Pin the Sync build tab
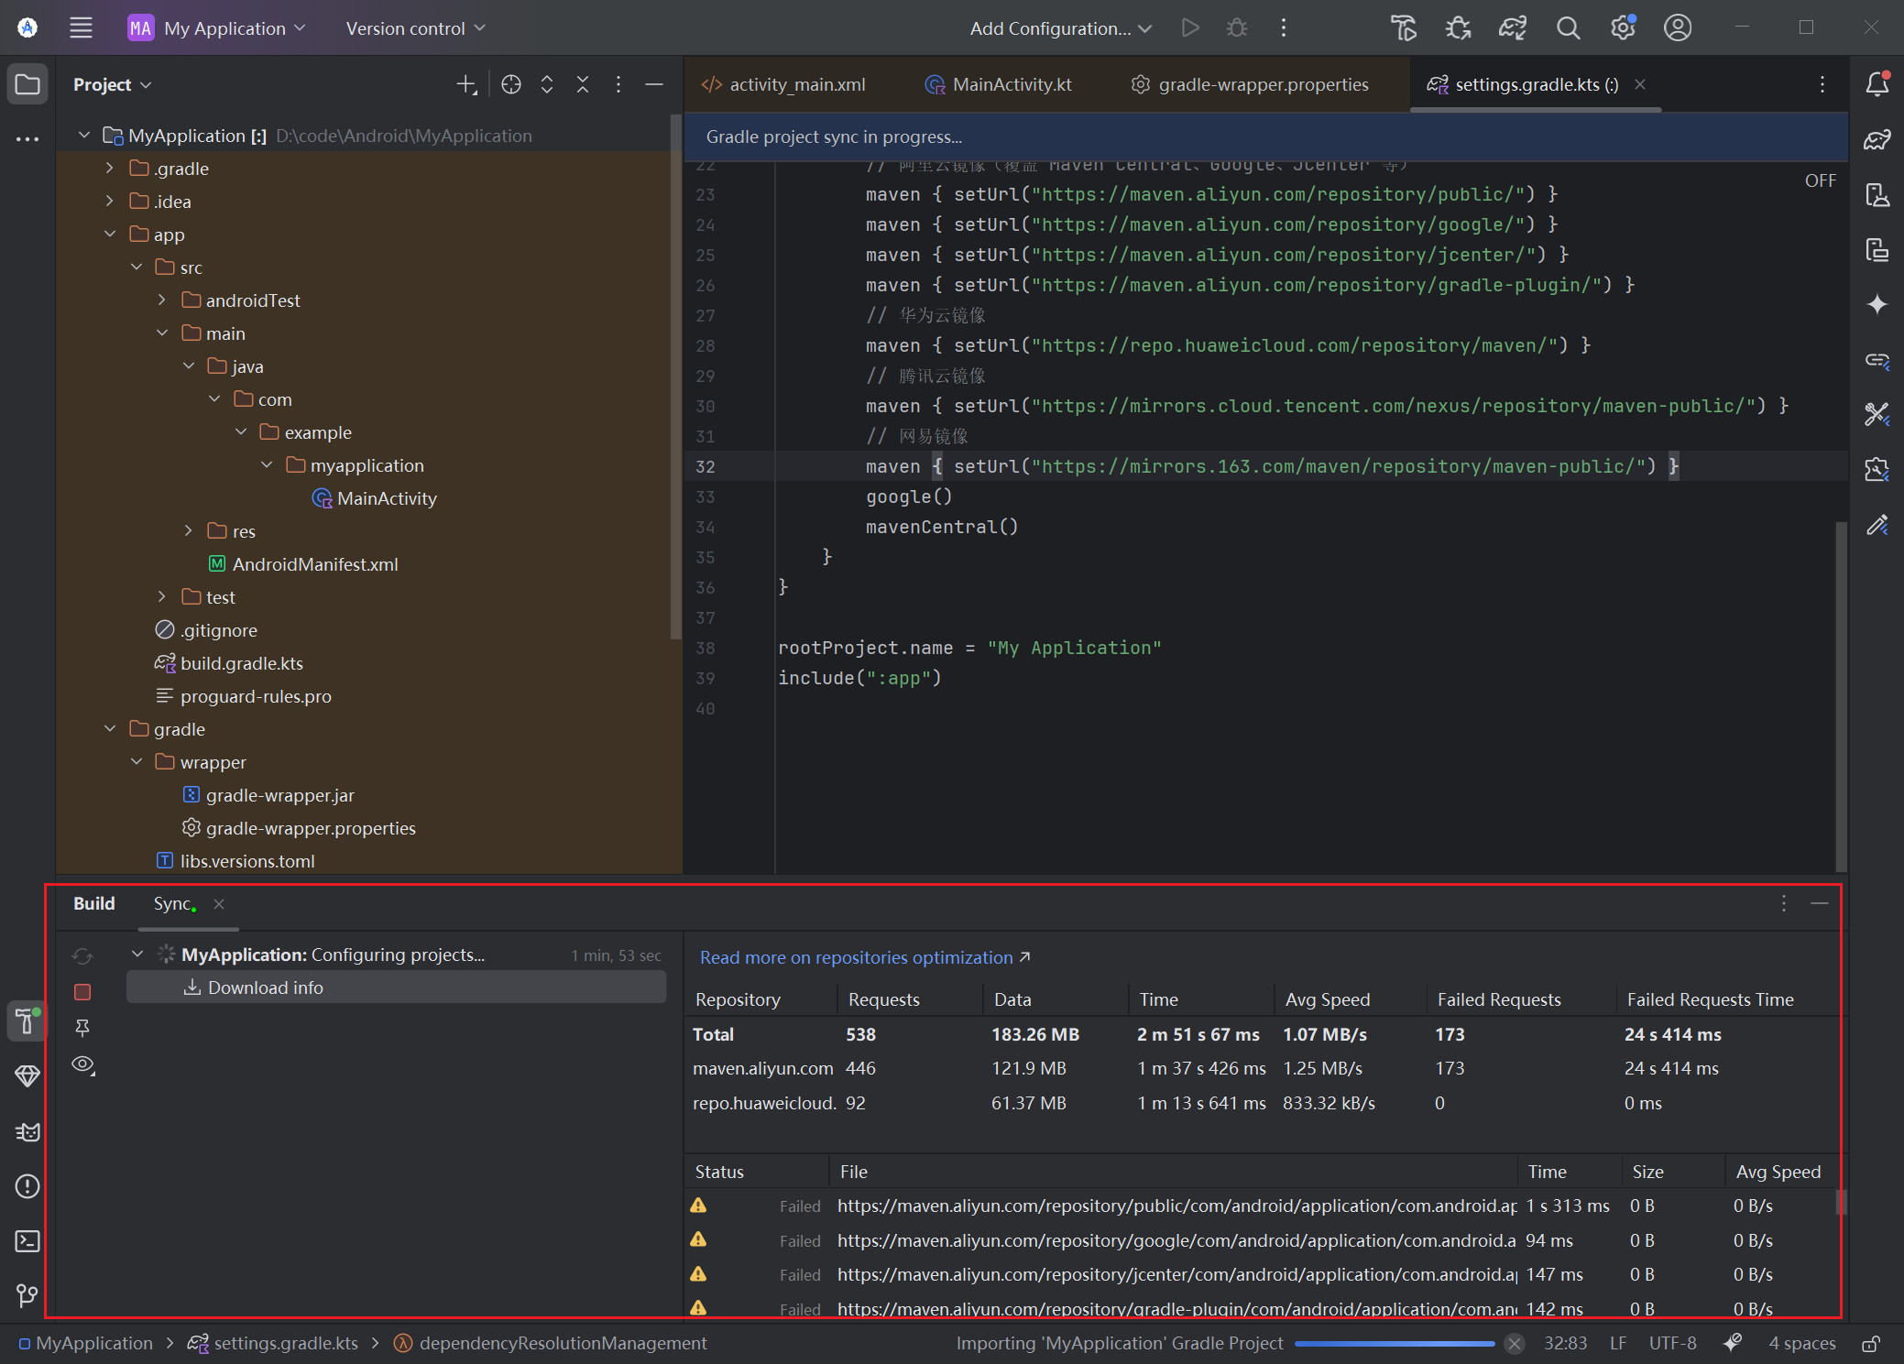1904x1364 pixels. point(82,1028)
